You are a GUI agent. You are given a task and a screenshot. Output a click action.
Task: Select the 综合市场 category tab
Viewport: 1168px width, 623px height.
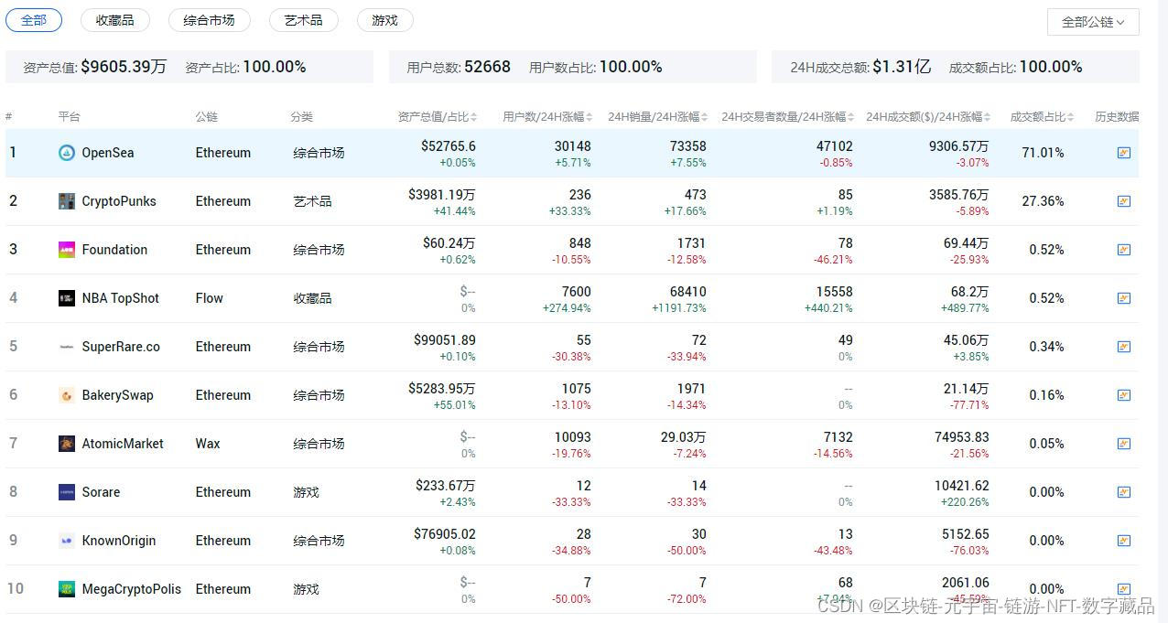coord(209,20)
